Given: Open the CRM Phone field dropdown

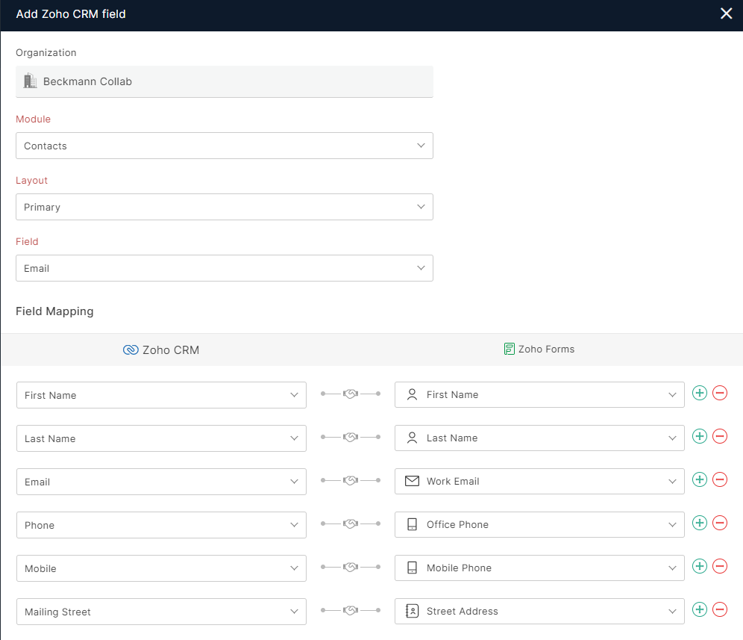Looking at the screenshot, I should [x=161, y=525].
